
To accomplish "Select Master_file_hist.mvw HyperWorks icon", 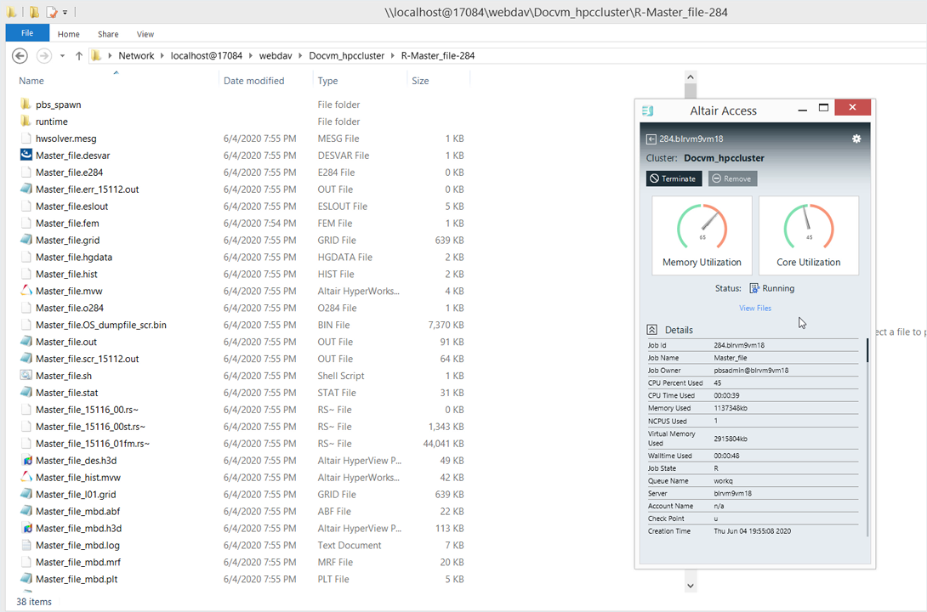I will (x=26, y=477).
